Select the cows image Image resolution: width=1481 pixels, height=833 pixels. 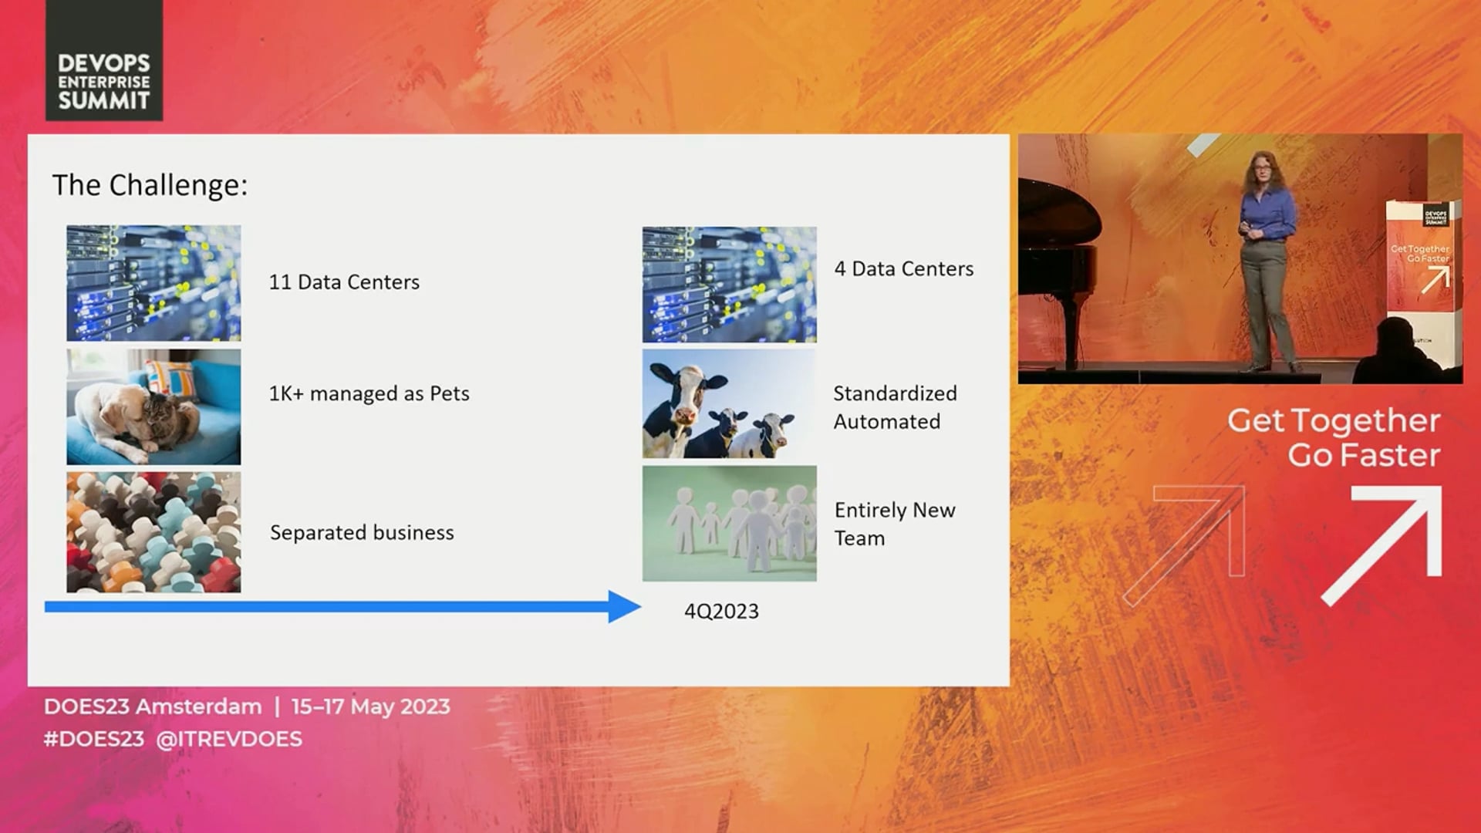[730, 404]
